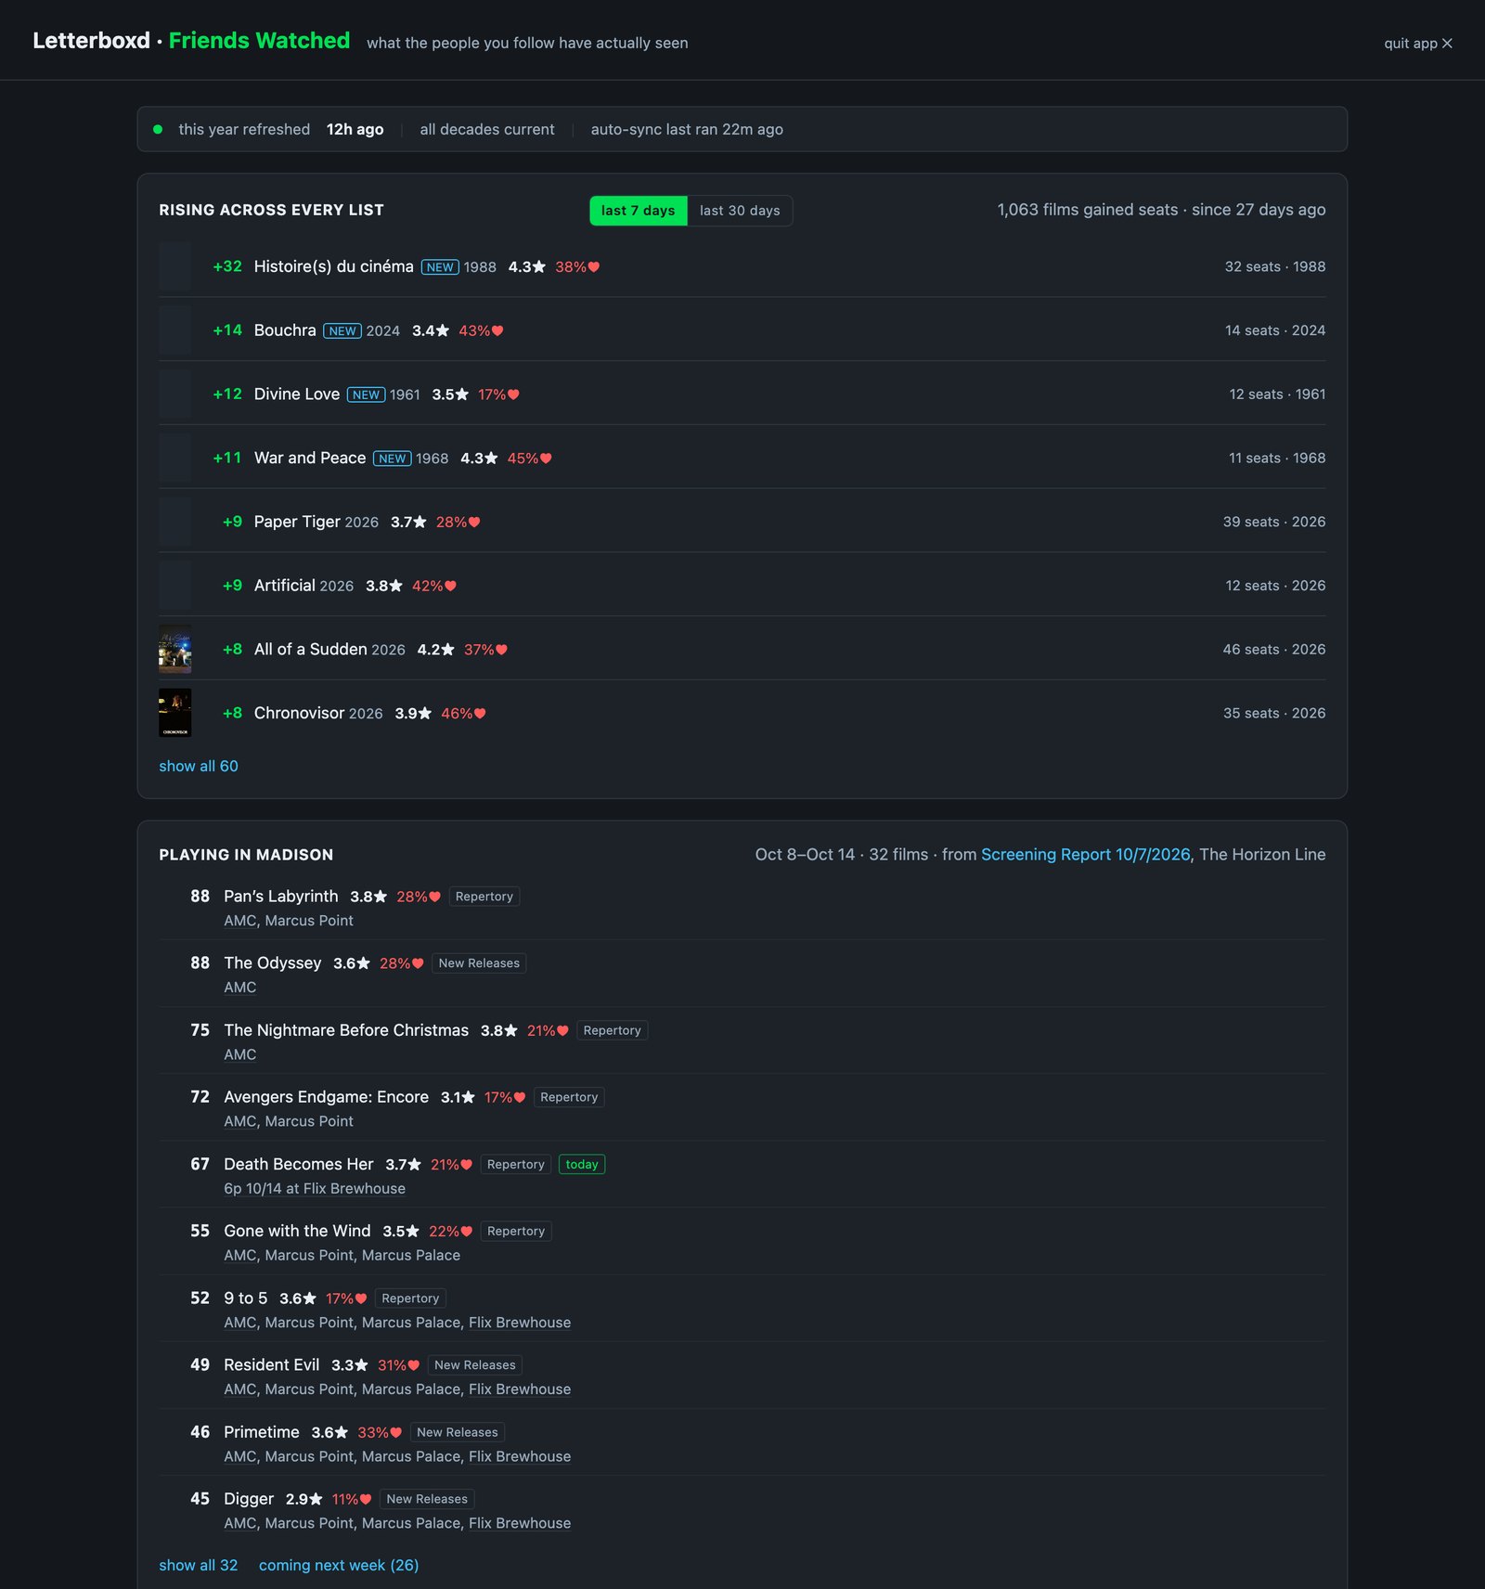This screenshot has width=1485, height=1589.
Task: Switch to last 7 days view
Action: pyautogui.click(x=639, y=211)
